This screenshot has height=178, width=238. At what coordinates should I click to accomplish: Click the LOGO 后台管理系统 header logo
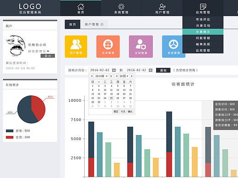tap(30, 9)
